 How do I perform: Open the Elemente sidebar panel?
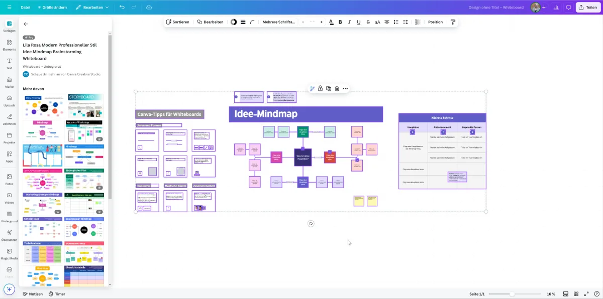pyautogui.click(x=9, y=45)
